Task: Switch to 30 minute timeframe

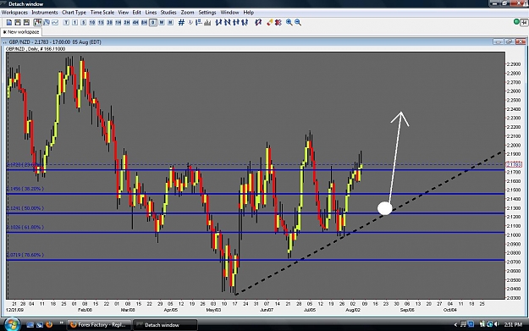Action: click(x=109, y=23)
